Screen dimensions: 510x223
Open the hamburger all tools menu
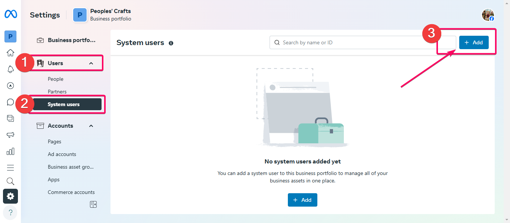point(10,168)
